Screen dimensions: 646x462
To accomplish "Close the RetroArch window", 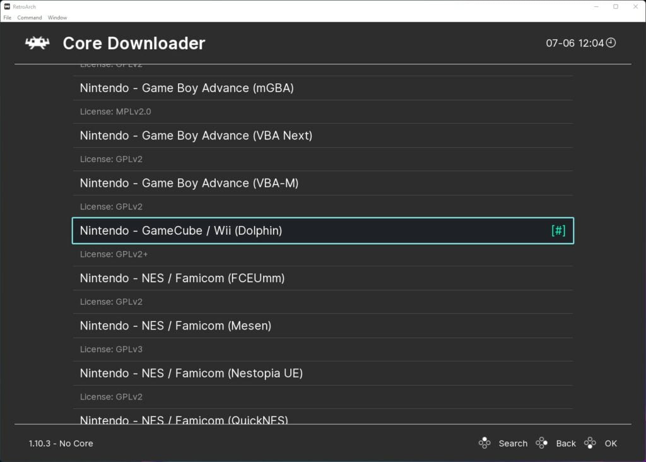I will tap(635, 6).
